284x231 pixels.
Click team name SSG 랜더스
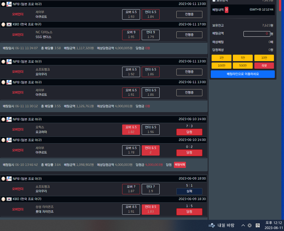(x=43, y=37)
